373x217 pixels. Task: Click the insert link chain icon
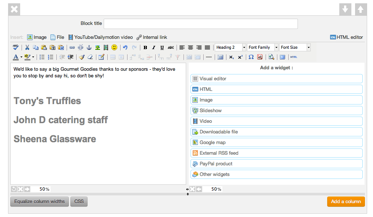coord(72,47)
